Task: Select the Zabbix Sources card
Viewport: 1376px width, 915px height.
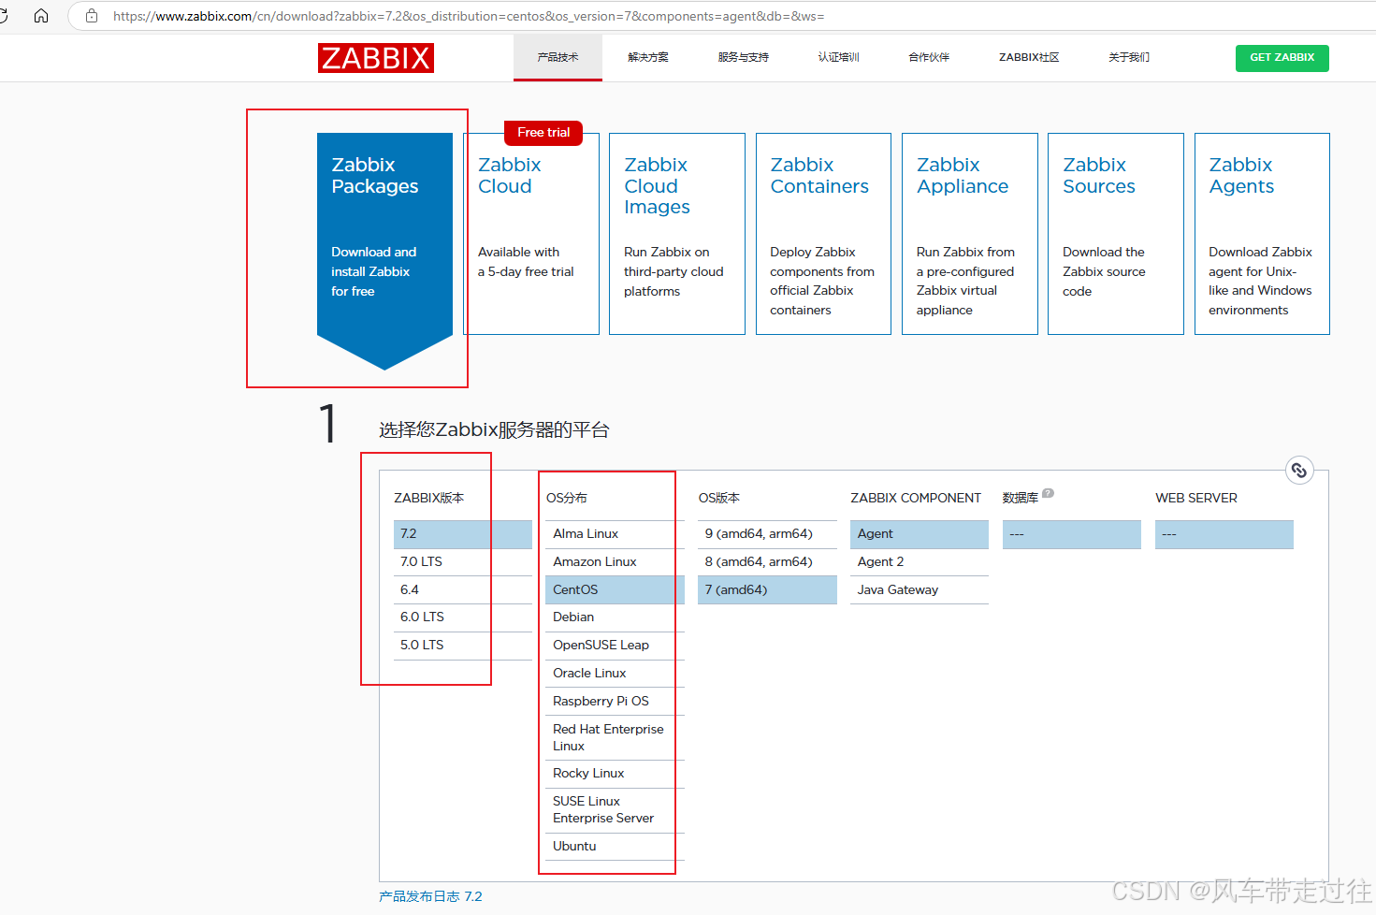Action: point(1116,234)
